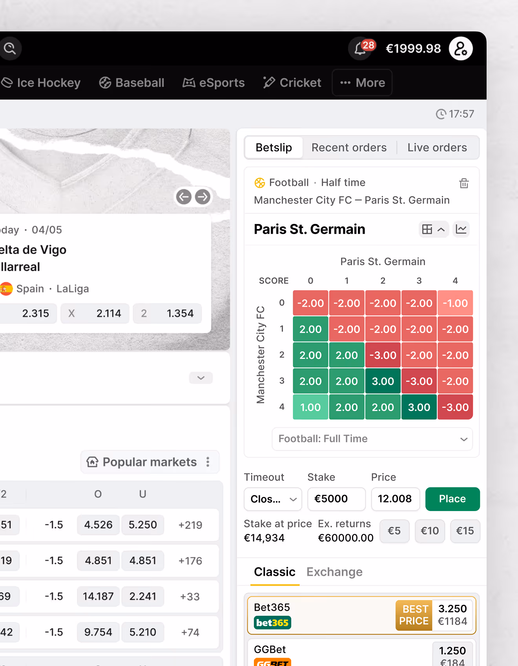
Task: Open +33 more markets
Action: 190,597
